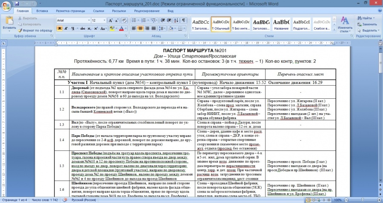This screenshot has height=203, width=383.
Task: Open the change case Aa menu
Action: pos(103,28)
